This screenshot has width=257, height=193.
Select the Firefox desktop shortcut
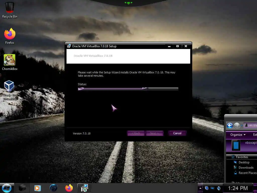[10, 36]
